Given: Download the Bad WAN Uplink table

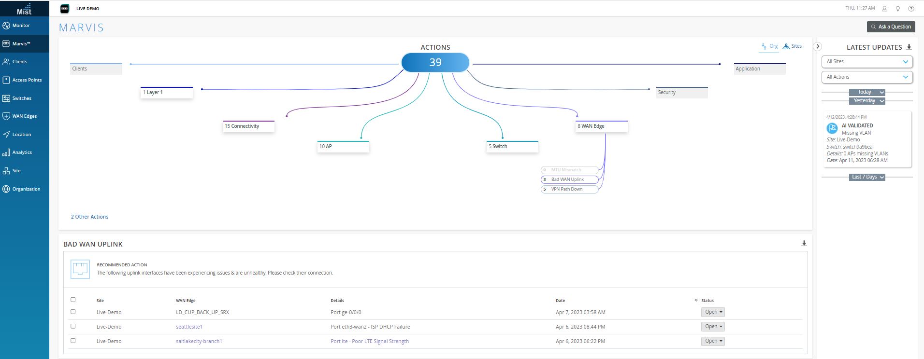Looking at the screenshot, I should tap(804, 243).
